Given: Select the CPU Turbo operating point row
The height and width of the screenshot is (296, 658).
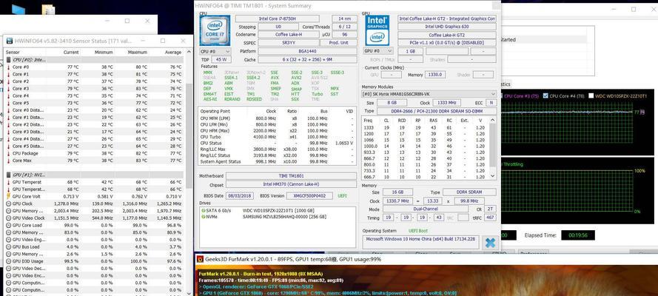Looking at the screenshot, I should tap(277, 137).
